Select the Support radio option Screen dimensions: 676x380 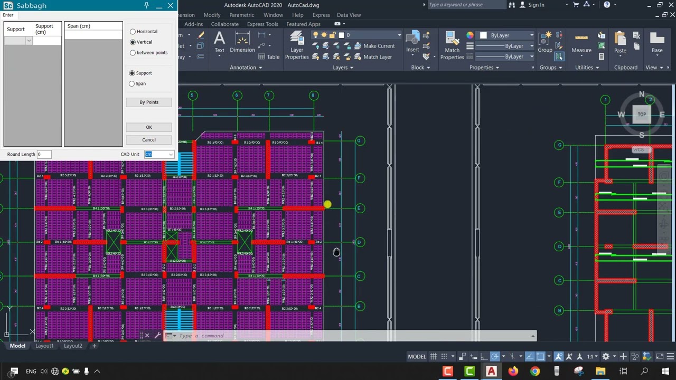(140, 73)
